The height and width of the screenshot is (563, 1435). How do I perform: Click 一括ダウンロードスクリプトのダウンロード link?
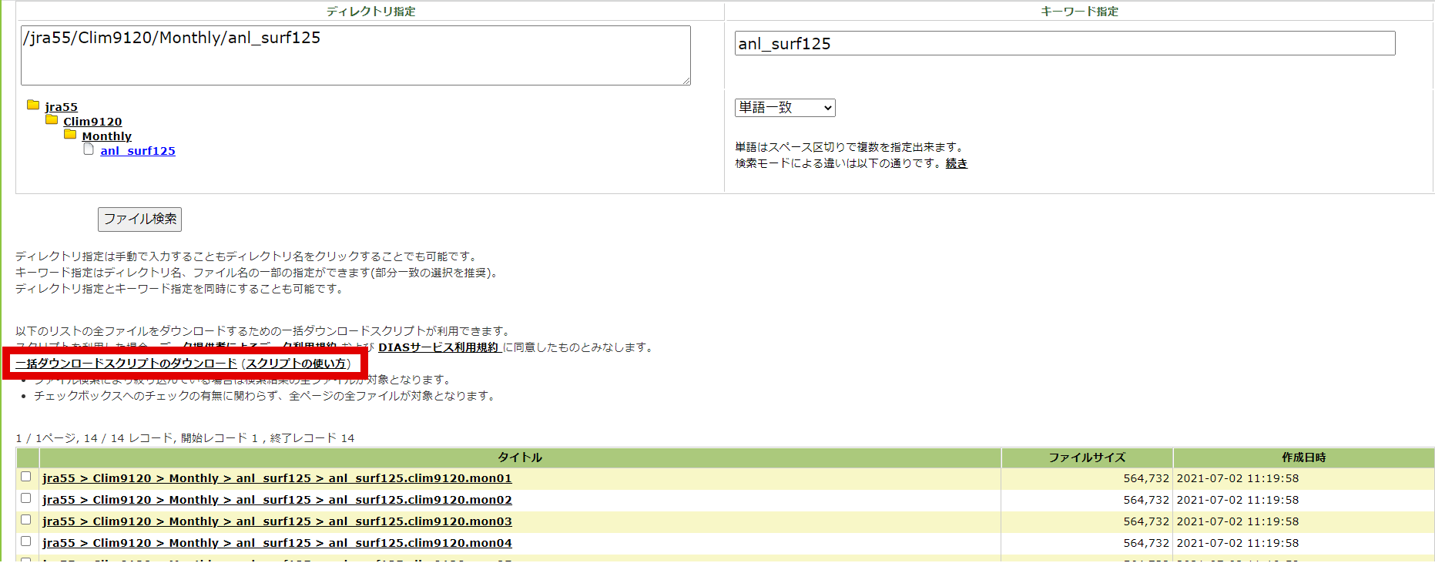click(126, 364)
